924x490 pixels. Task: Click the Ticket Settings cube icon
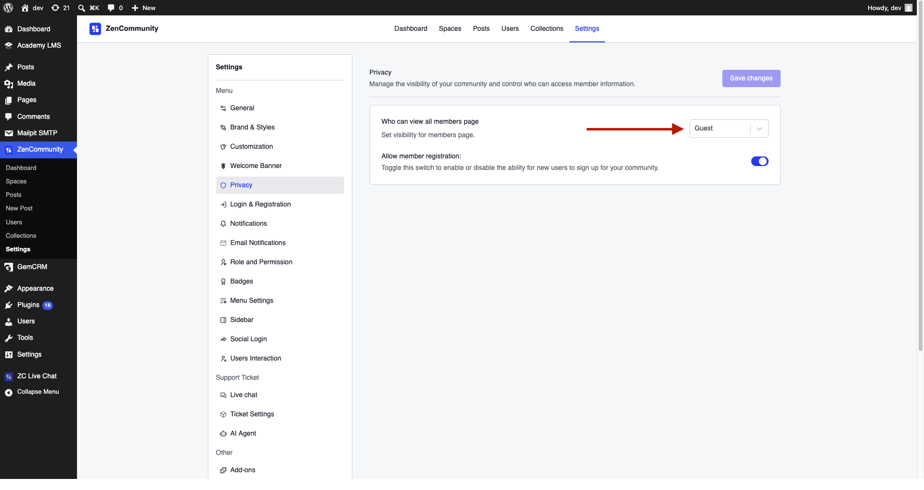pyautogui.click(x=223, y=414)
